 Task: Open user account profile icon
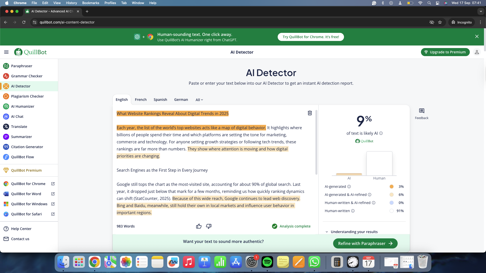click(x=477, y=52)
